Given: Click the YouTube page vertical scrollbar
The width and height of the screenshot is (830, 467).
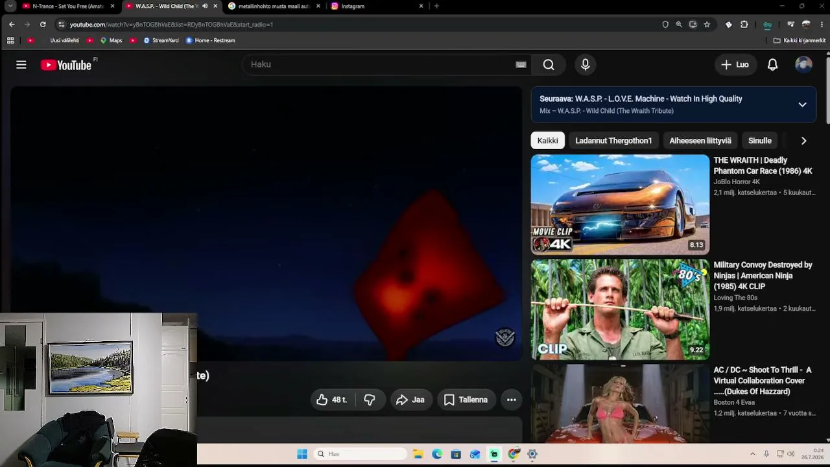Looking at the screenshot, I should click(x=827, y=91).
